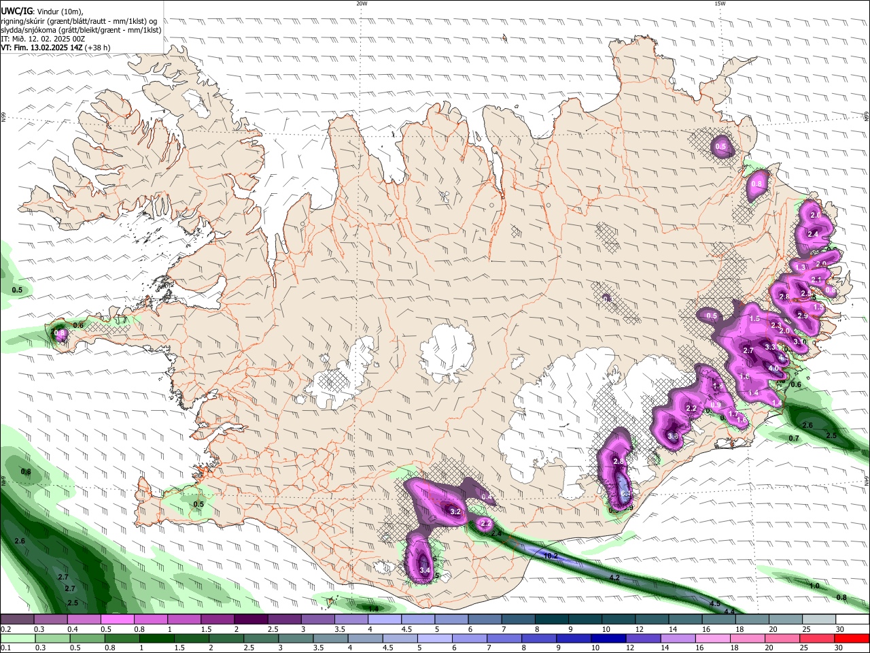870x653 pixels.
Task: Pick the white 30 swatch ending upper scale
Action: (852, 620)
